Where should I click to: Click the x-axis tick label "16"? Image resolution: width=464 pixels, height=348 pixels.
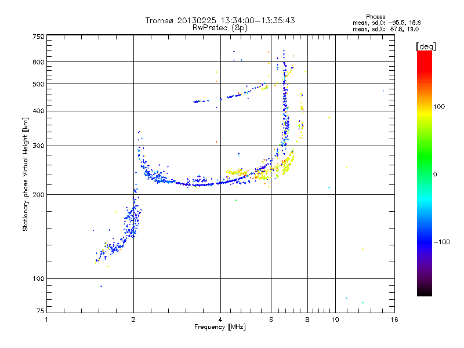pos(394,320)
